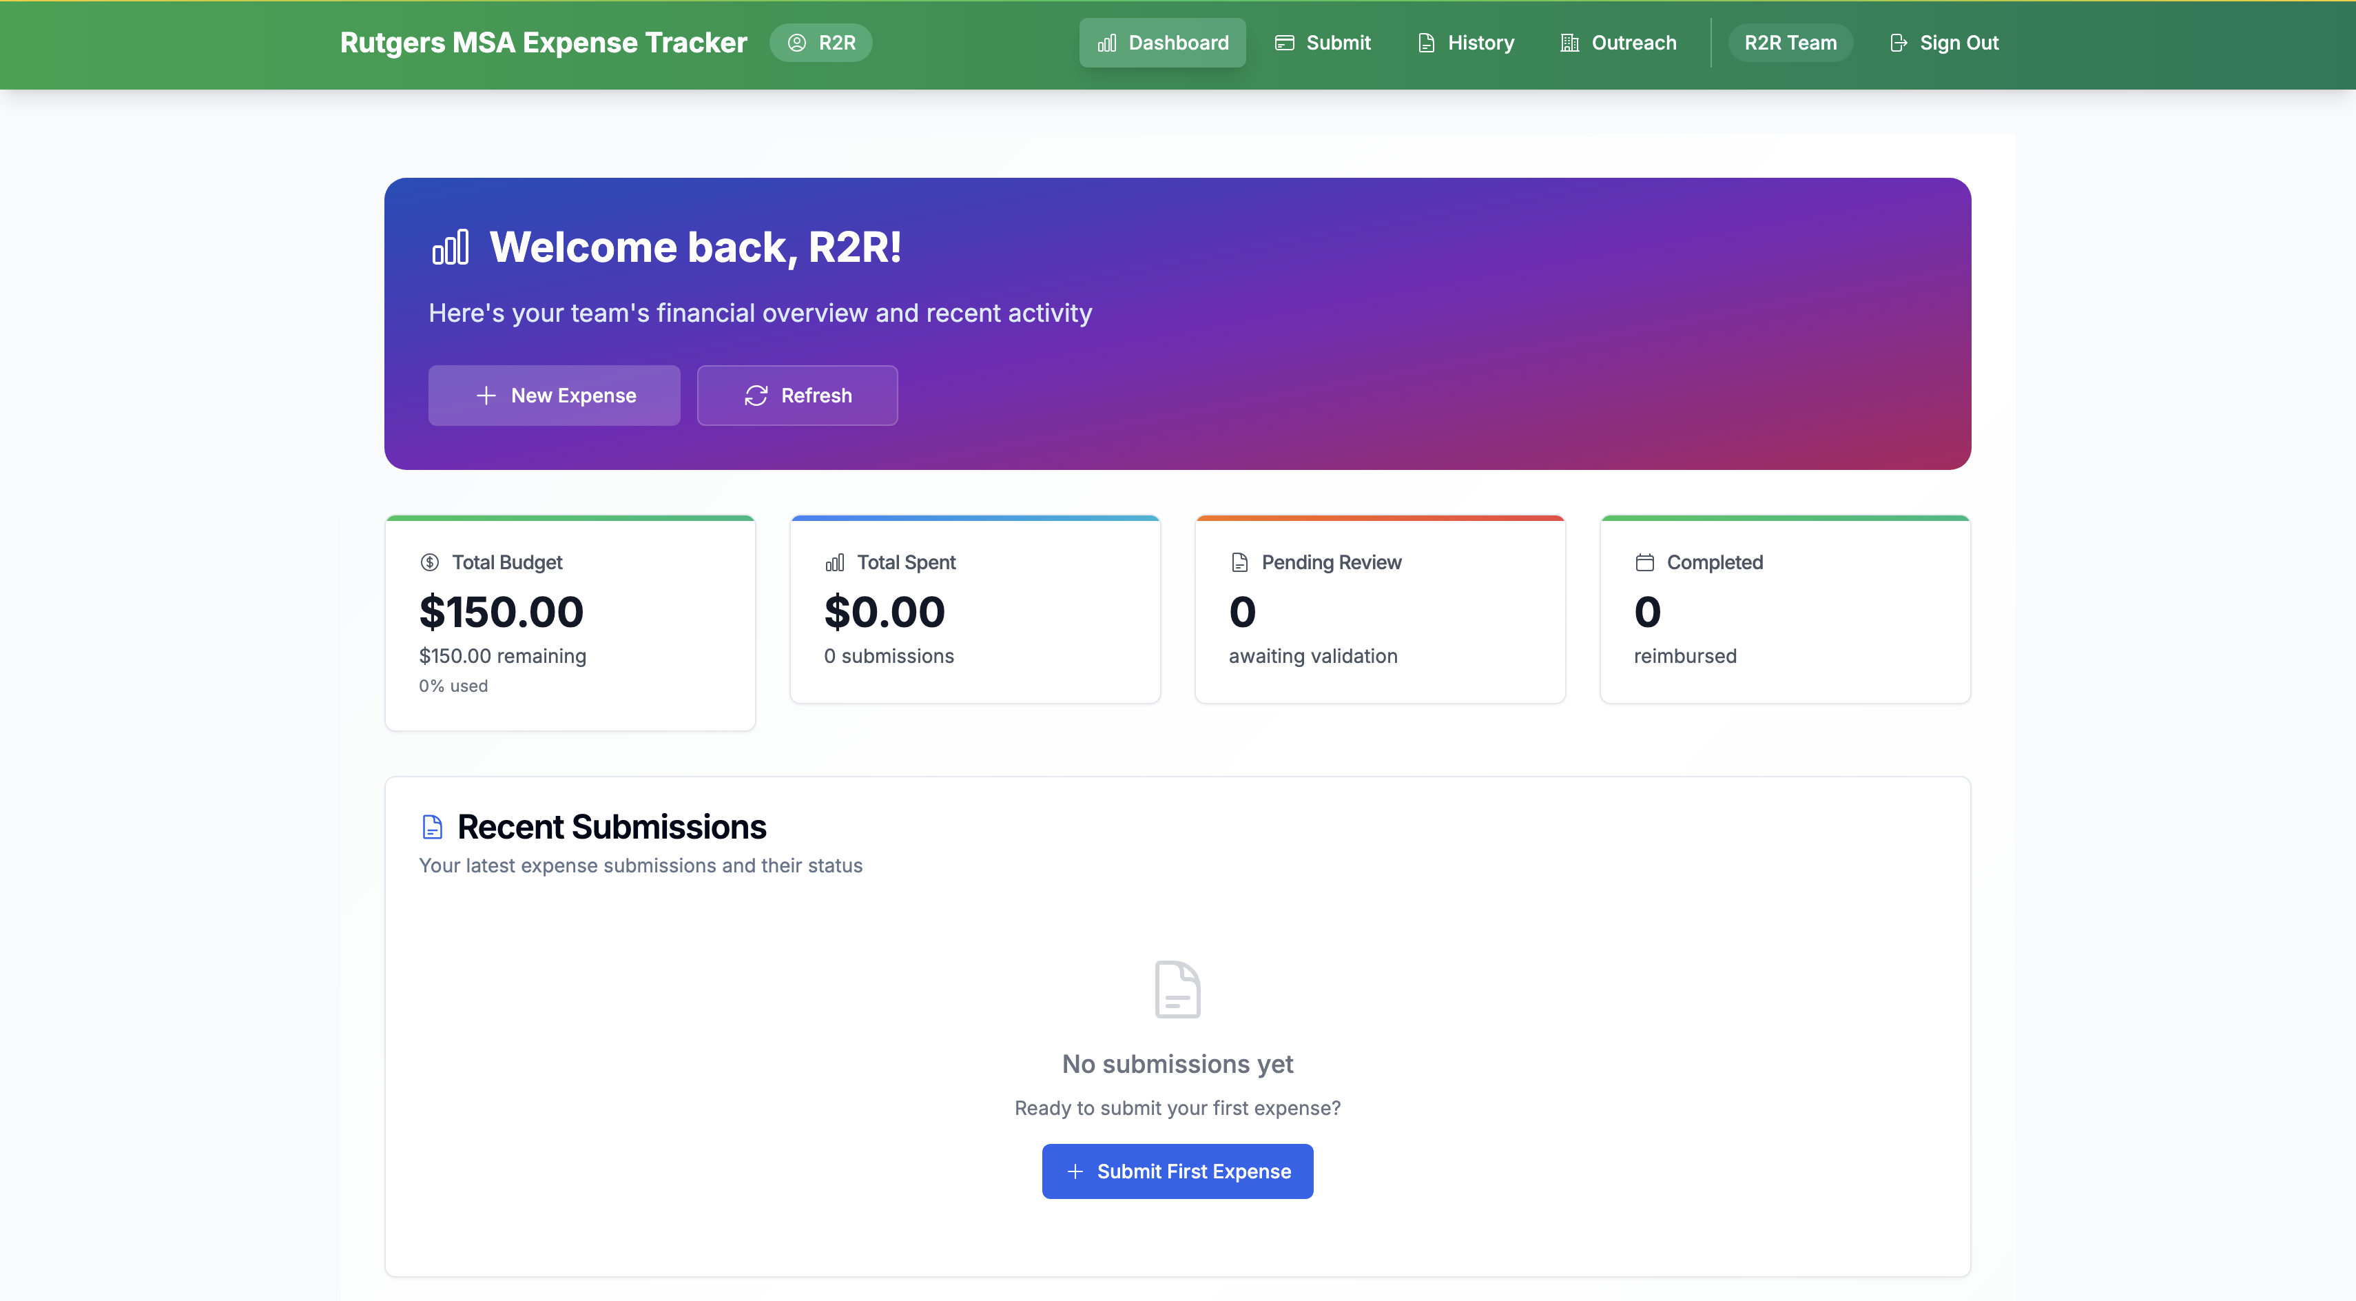Image resolution: width=2356 pixels, height=1301 pixels.
Task: Click the 'Completed' card label
Action: 1714,562
